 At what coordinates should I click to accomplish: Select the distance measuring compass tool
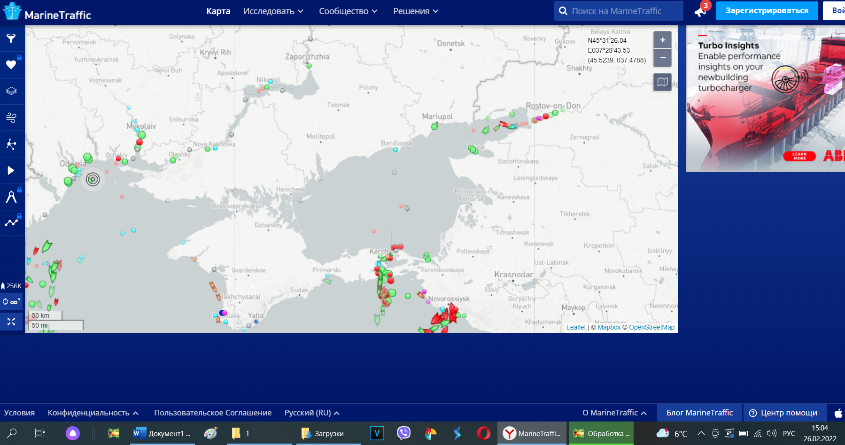click(11, 197)
